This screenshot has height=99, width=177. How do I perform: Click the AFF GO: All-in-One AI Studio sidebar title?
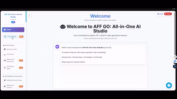pos(13,16)
